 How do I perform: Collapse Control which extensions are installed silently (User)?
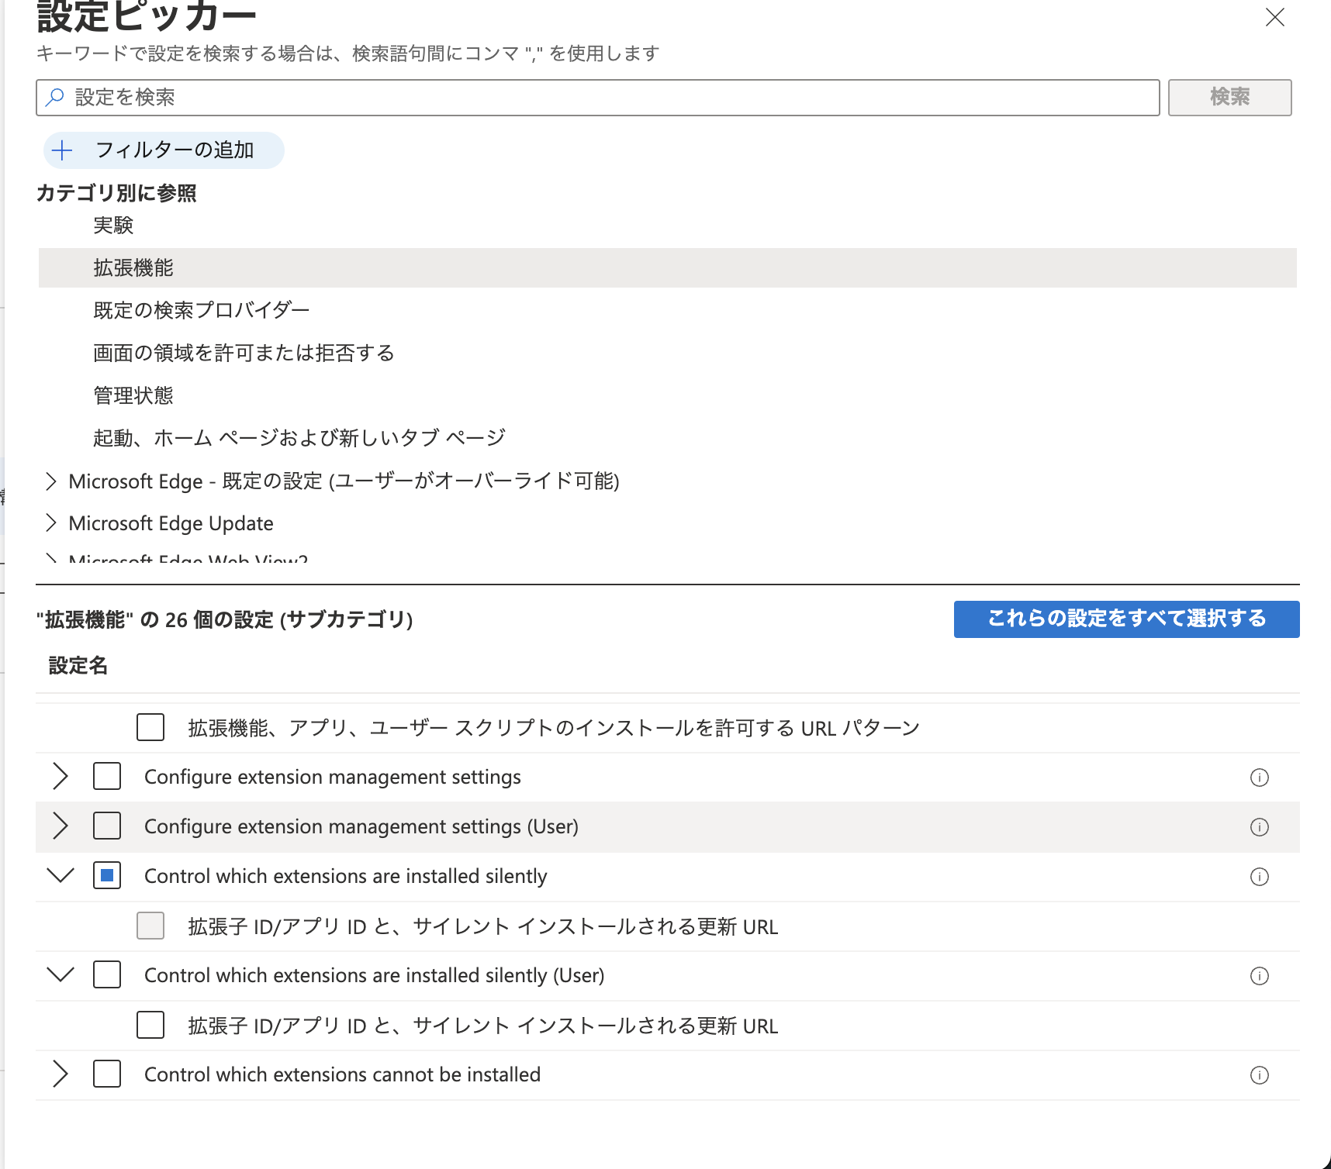coord(60,974)
